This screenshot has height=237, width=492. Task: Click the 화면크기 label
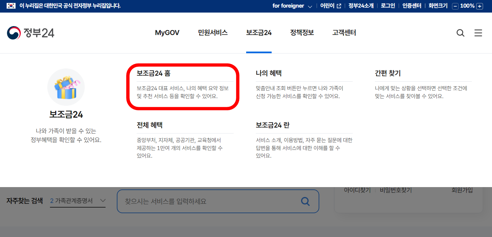[x=438, y=6]
